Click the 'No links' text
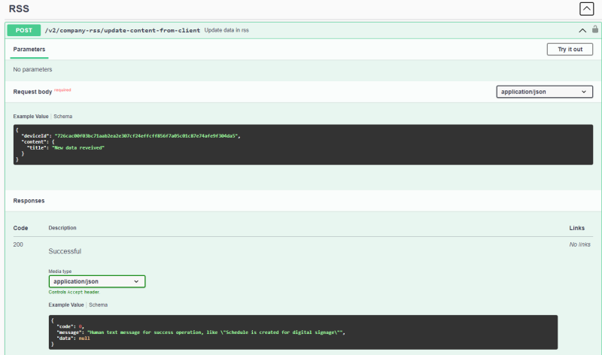 (x=579, y=244)
